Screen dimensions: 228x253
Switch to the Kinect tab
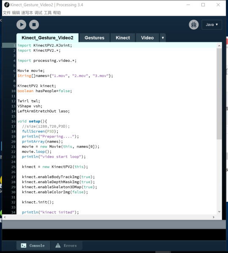(123, 38)
